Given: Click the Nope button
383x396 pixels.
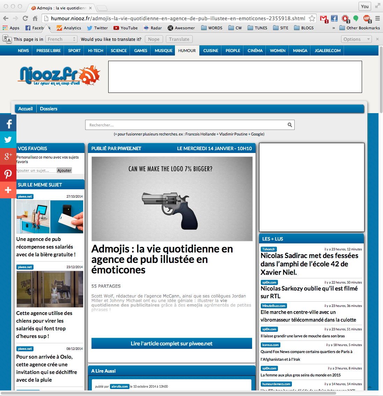Looking at the screenshot, I should point(154,39).
